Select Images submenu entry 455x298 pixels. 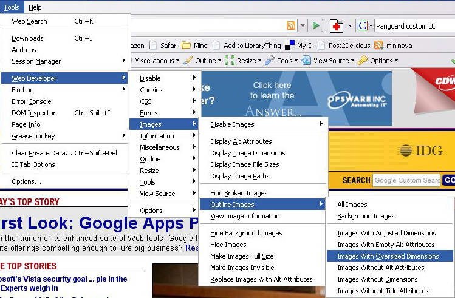tap(164, 124)
